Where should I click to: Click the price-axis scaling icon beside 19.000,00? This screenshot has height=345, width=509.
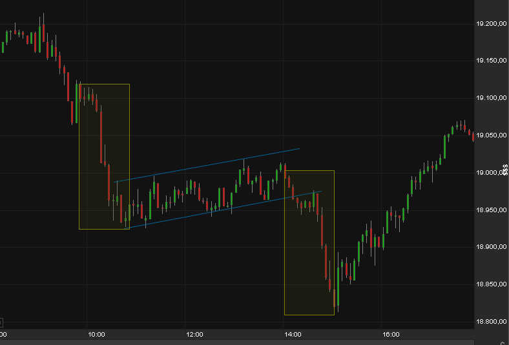pos(505,170)
